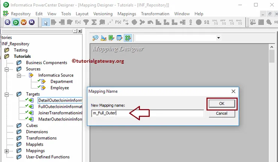The image size is (278, 162).
Task: Open the mapping list dropdown in workspace
Action: [x=219, y=38]
